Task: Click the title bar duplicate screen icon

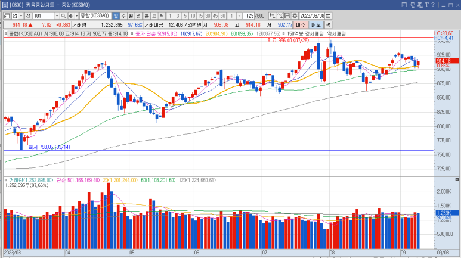Action: pos(412,5)
